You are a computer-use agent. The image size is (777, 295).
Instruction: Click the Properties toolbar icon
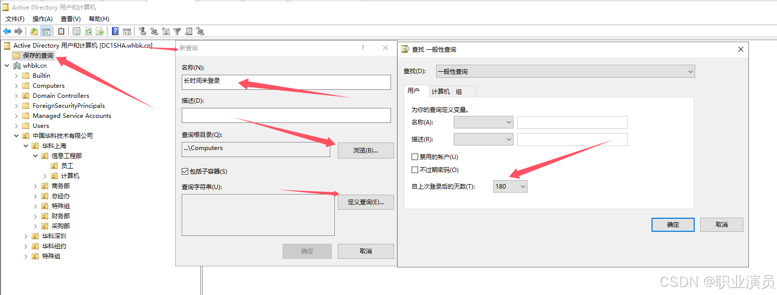(76, 31)
